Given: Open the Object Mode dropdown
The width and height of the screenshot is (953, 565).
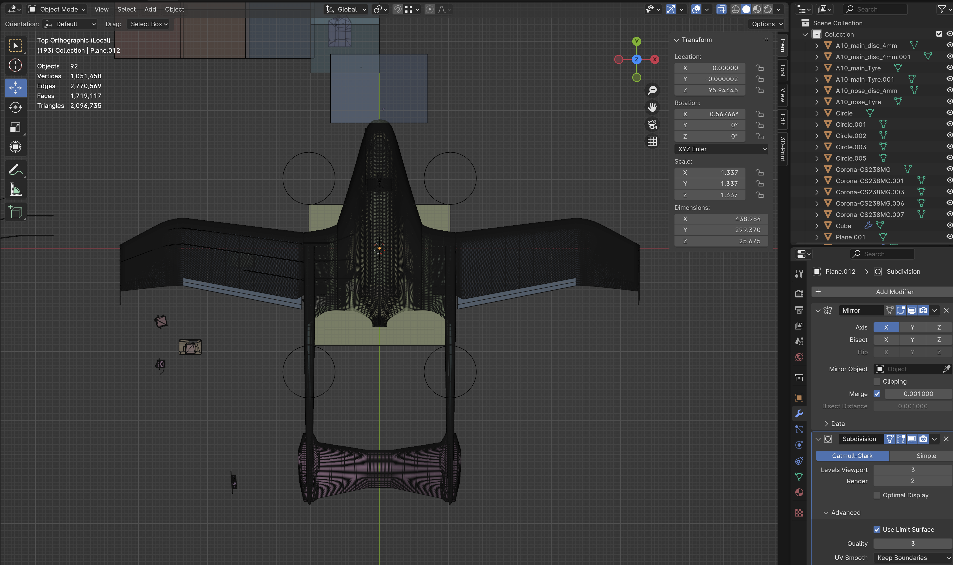Looking at the screenshot, I should (58, 9).
